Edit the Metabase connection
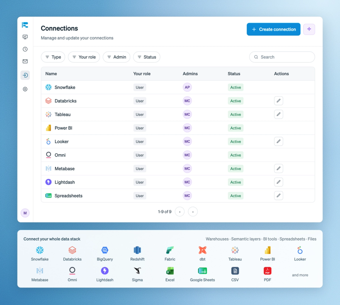This screenshot has height=305, width=340. click(x=278, y=169)
